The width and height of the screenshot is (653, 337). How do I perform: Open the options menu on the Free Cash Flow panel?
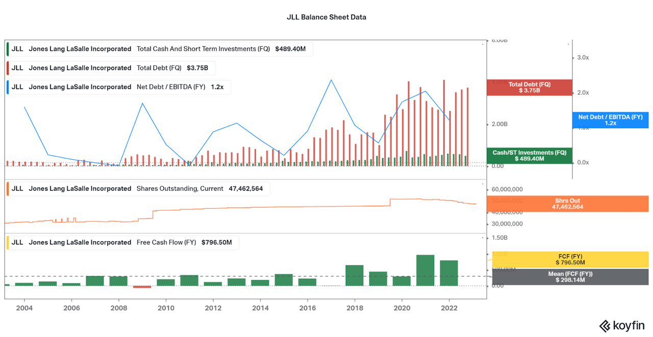pyautogui.click(x=482, y=239)
